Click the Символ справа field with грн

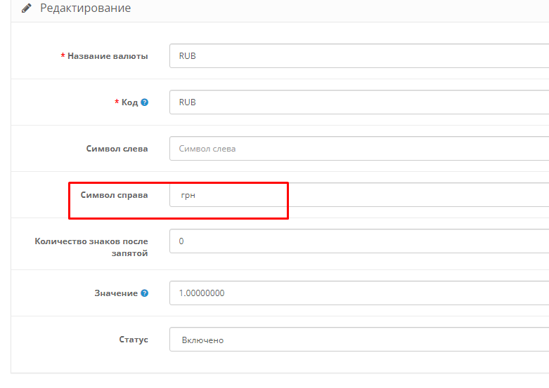point(359,195)
